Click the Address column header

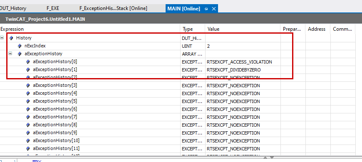[317, 29]
